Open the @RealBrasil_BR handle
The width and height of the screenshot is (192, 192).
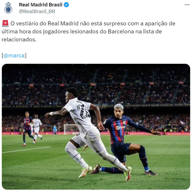37,11
